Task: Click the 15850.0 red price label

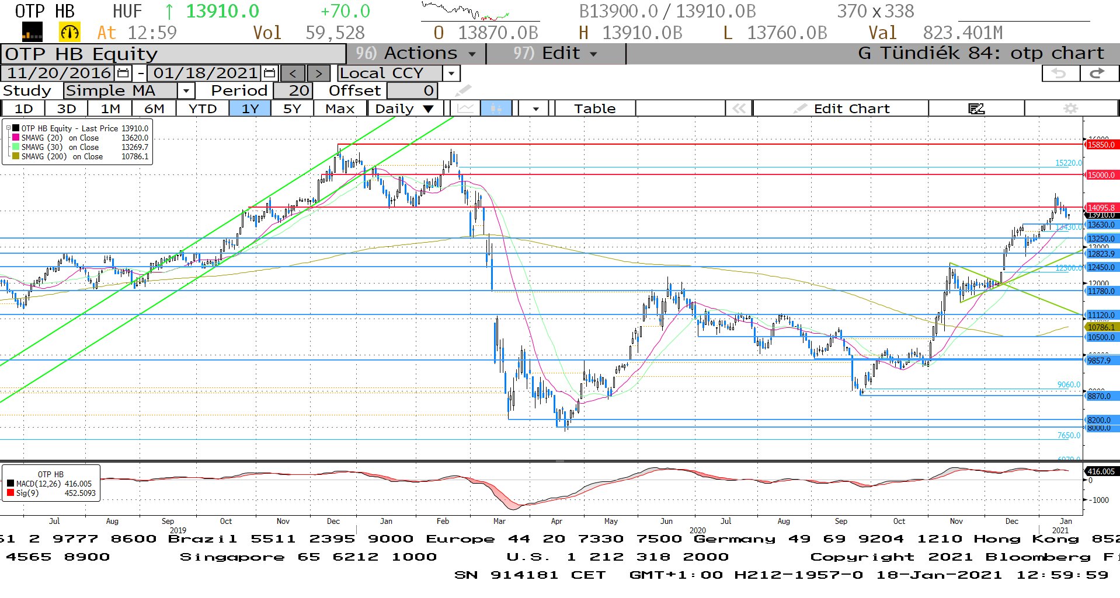Action: 1101,145
